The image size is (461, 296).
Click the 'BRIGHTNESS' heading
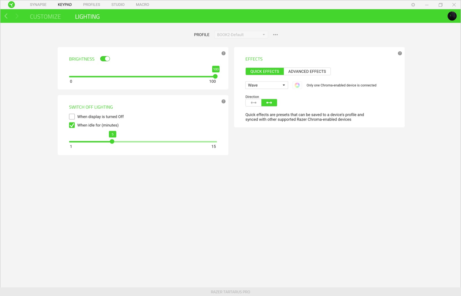[x=82, y=59]
